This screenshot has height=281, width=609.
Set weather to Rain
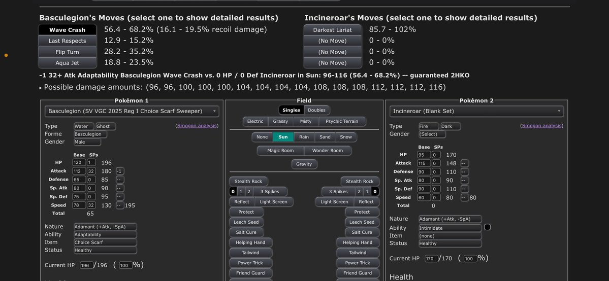pyautogui.click(x=304, y=137)
